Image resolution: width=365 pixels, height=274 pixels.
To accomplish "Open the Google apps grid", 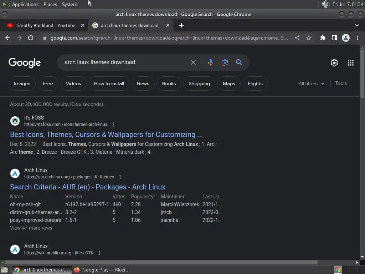I will [351, 63].
